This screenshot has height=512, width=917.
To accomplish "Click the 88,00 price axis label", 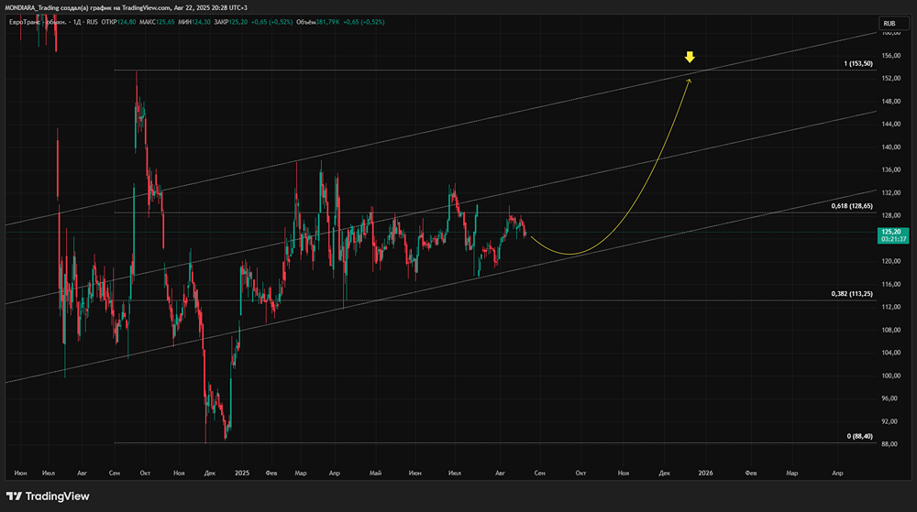I will 889,444.
